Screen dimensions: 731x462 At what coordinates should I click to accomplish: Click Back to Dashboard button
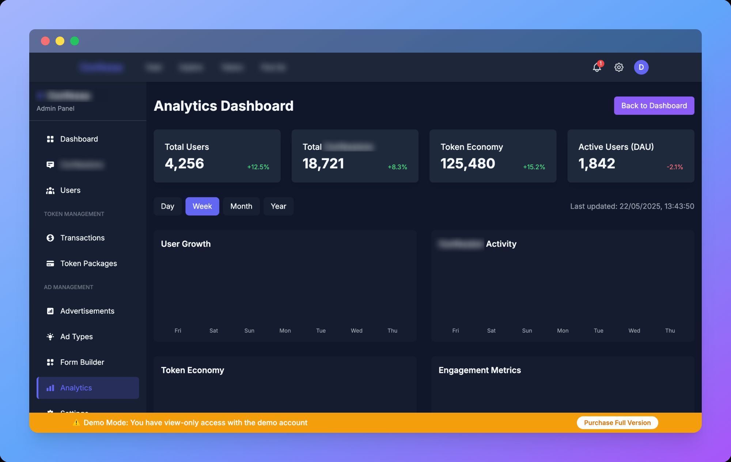654,106
